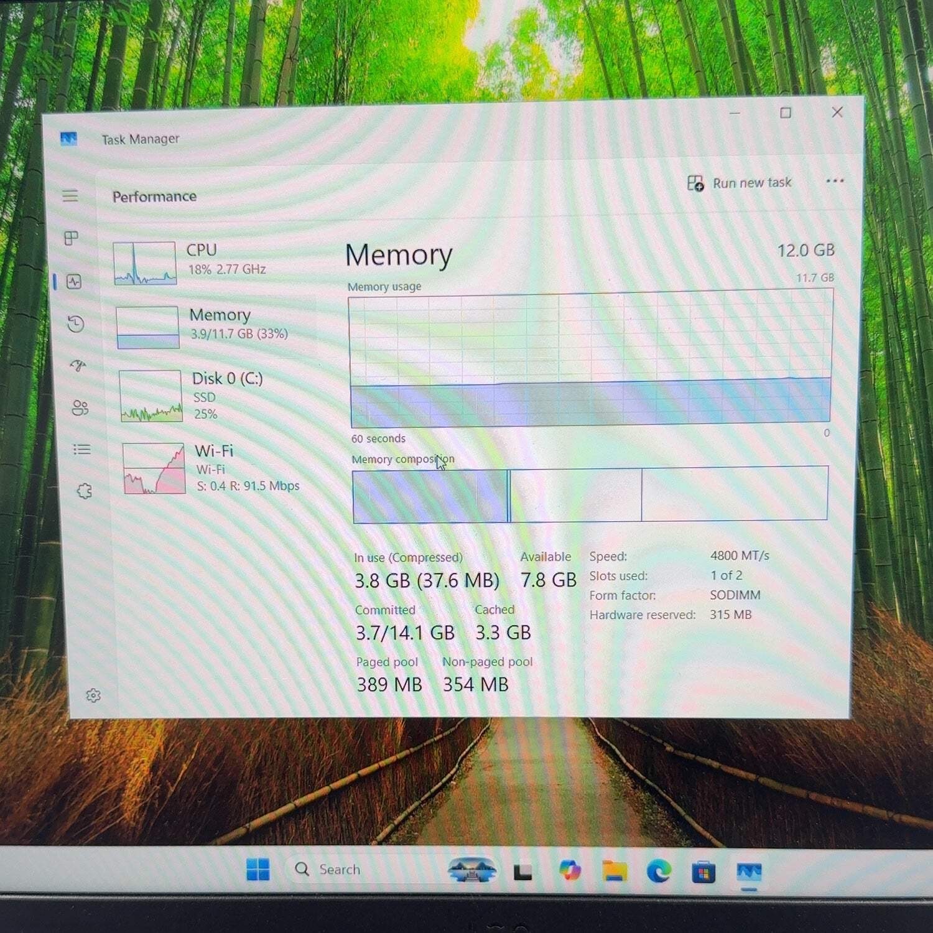Click the "3.8 GB (37.6 MB)" in use value
Viewport: 933px width, 933px height.
(x=427, y=581)
